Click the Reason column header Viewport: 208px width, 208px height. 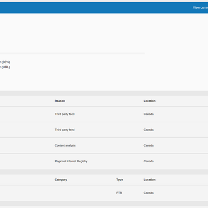(60, 101)
